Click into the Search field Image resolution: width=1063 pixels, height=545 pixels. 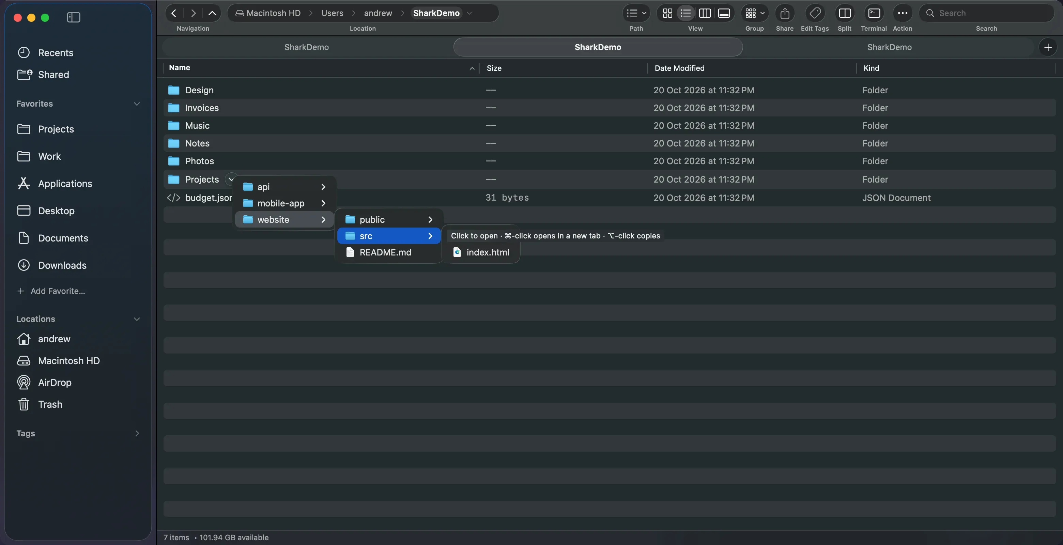(986, 13)
